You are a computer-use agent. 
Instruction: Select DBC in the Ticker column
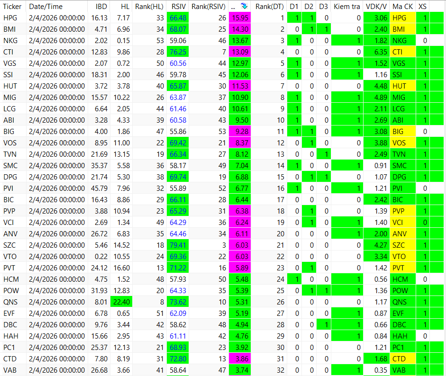click(10, 325)
